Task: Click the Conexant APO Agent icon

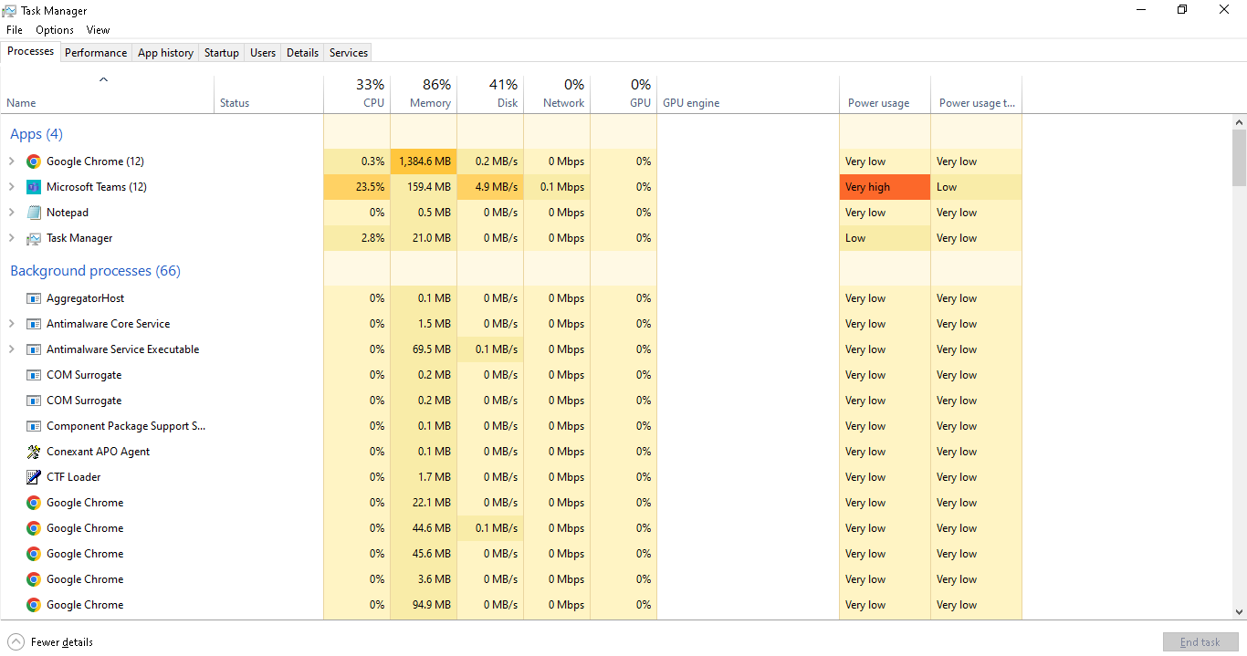Action: click(x=34, y=452)
